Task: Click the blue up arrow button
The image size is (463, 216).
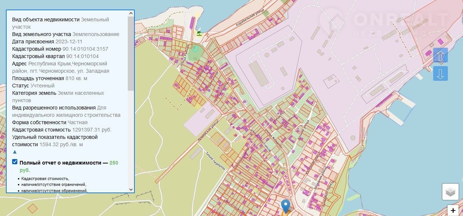Action: click(x=441, y=55)
